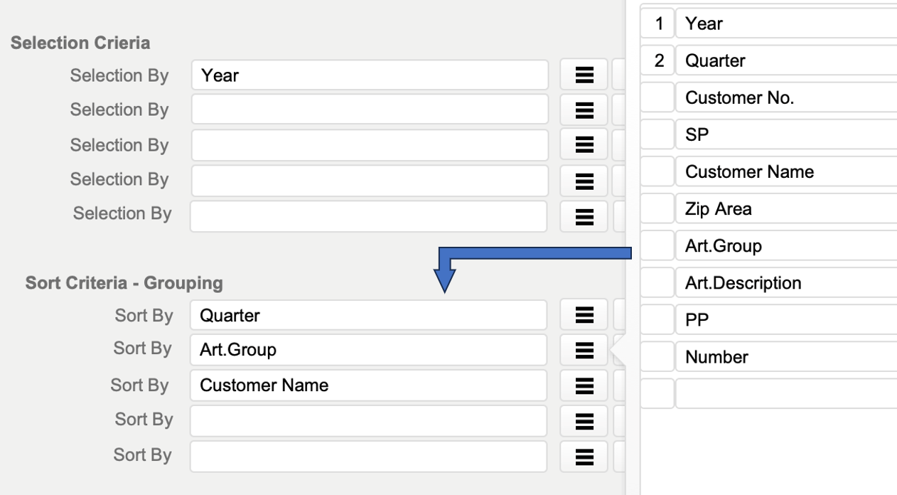Click the Year selection criteria field
The width and height of the screenshot is (897, 495).
tap(370, 75)
